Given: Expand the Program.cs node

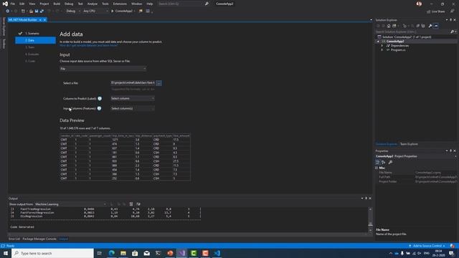Looking at the screenshot, I should coord(382,50).
